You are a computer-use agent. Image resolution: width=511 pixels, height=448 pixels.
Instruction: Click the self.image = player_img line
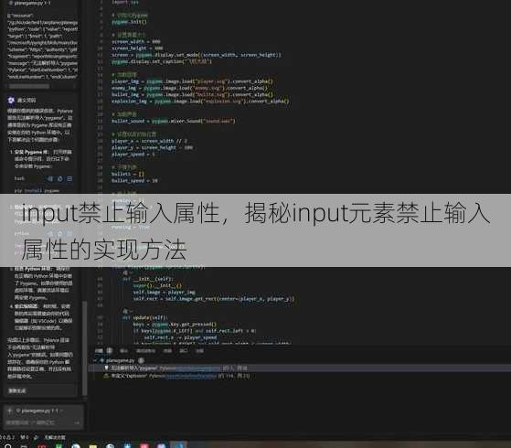(x=164, y=293)
